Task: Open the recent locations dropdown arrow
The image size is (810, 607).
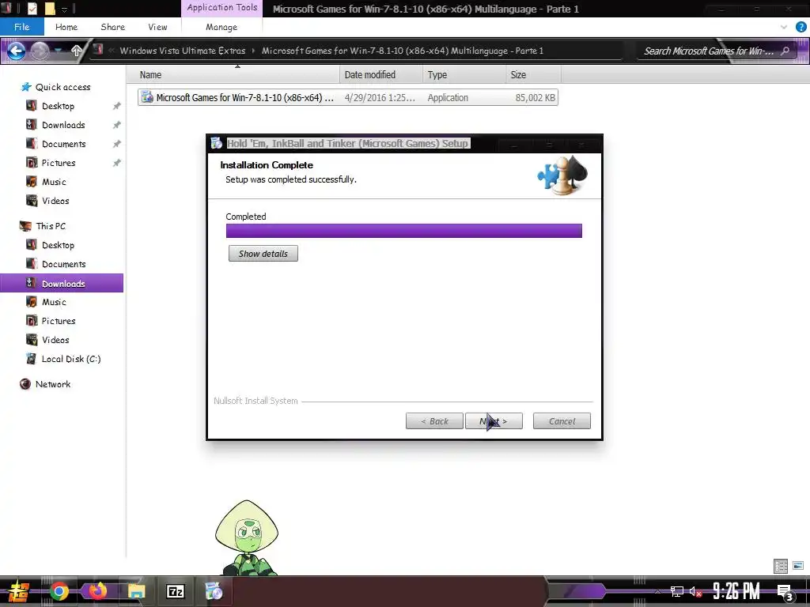Action: click(58, 51)
